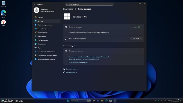This screenshot has height=103, width=183.
Task: Open Центр обновления Windows in the sidebar
Action: pyautogui.click(x=46, y=59)
